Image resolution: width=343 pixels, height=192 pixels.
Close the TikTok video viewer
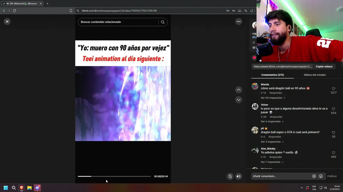click(7, 22)
